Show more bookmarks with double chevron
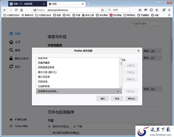 pos(169,15)
